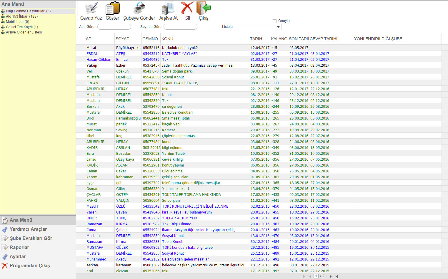The image size is (448, 279).
Task: Sort by ADI column header
Action: (99, 39)
